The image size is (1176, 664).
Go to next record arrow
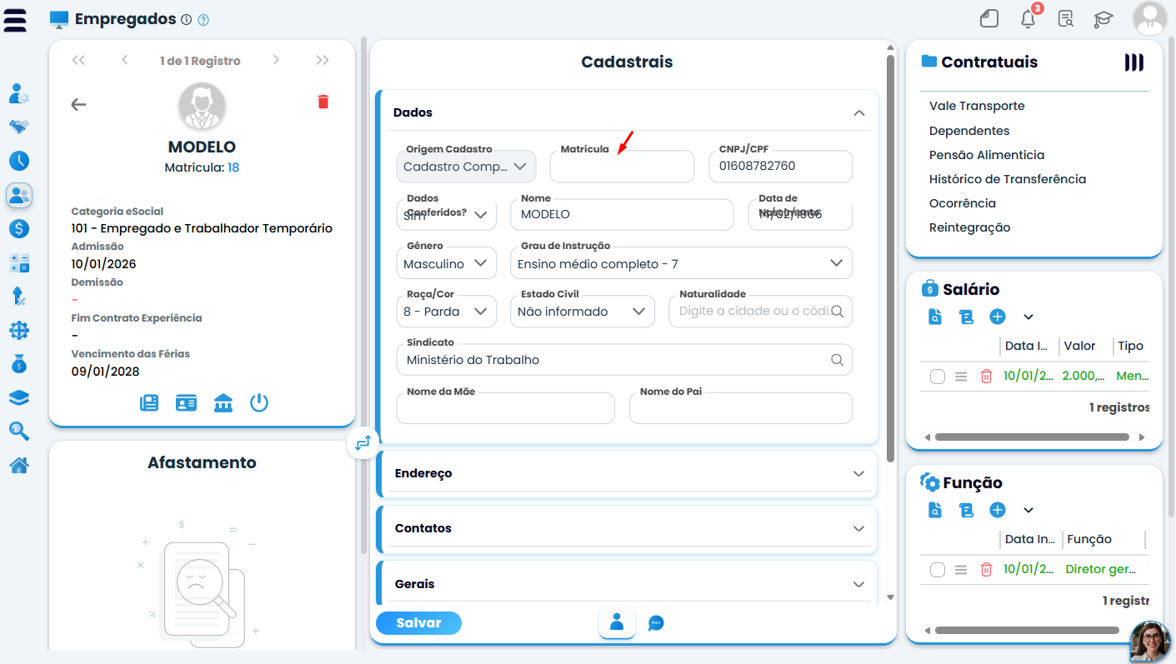276,60
